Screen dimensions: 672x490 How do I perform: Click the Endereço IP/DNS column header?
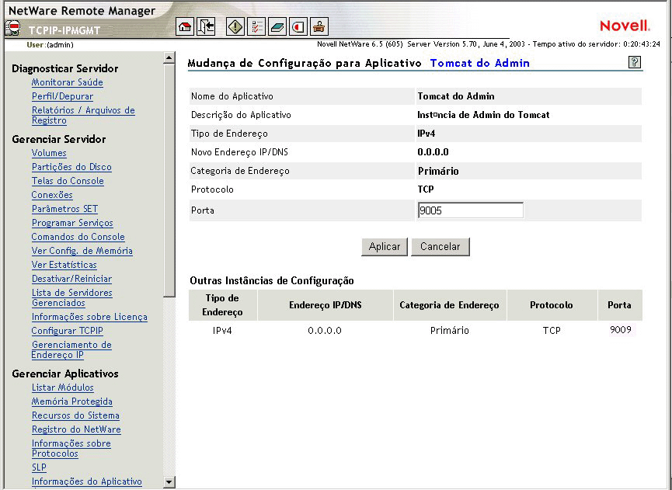326,305
